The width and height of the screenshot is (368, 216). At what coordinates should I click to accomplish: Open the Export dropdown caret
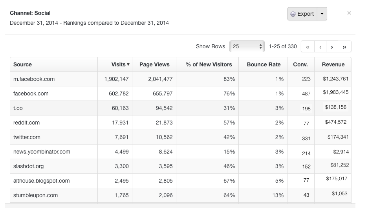pyautogui.click(x=322, y=14)
